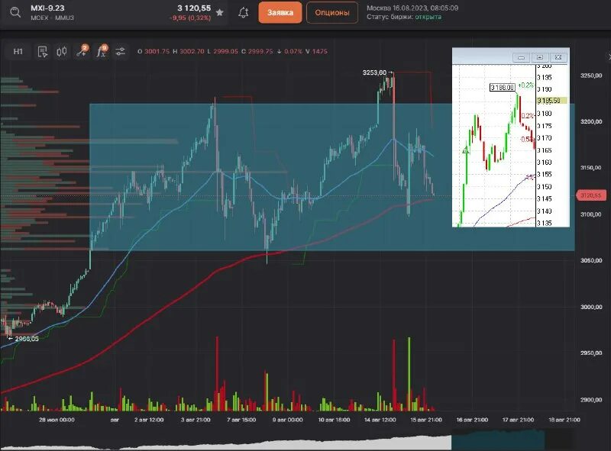
Task: Open the chart settings sliders icon
Action: click(x=121, y=51)
